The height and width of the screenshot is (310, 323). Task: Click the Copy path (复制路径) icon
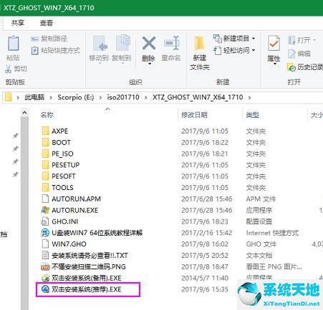coord(35,39)
